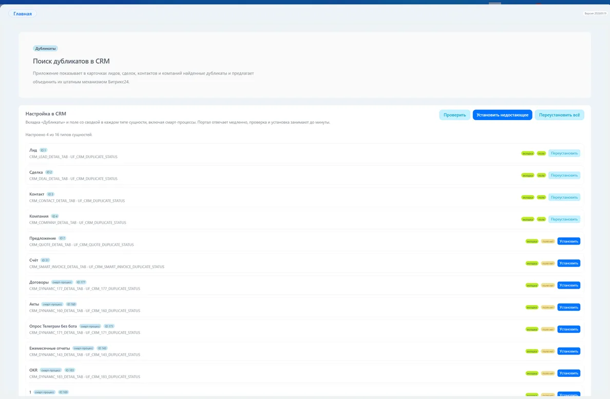This screenshot has height=399, width=610.
Task: Click the ID 3 badge next to Контакт
Action: 50,194
